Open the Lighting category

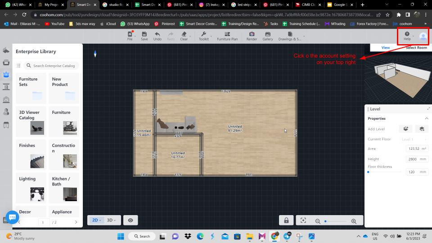(x=31, y=187)
